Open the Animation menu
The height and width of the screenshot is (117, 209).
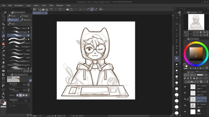coord(19,6)
